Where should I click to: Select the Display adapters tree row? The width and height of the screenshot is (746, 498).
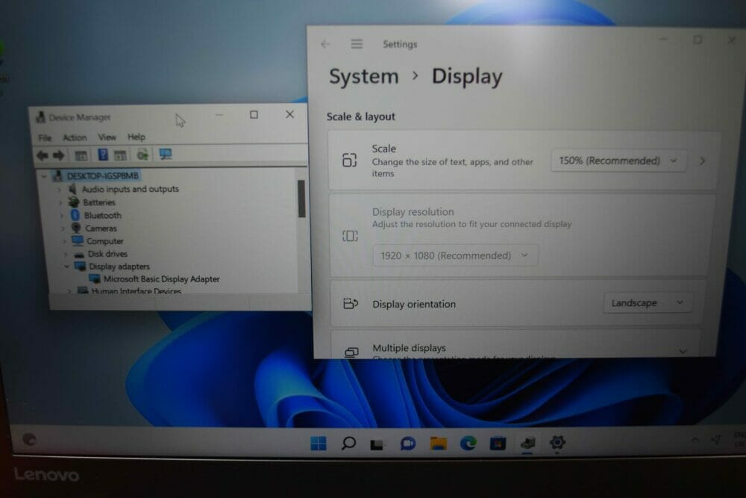(x=119, y=267)
